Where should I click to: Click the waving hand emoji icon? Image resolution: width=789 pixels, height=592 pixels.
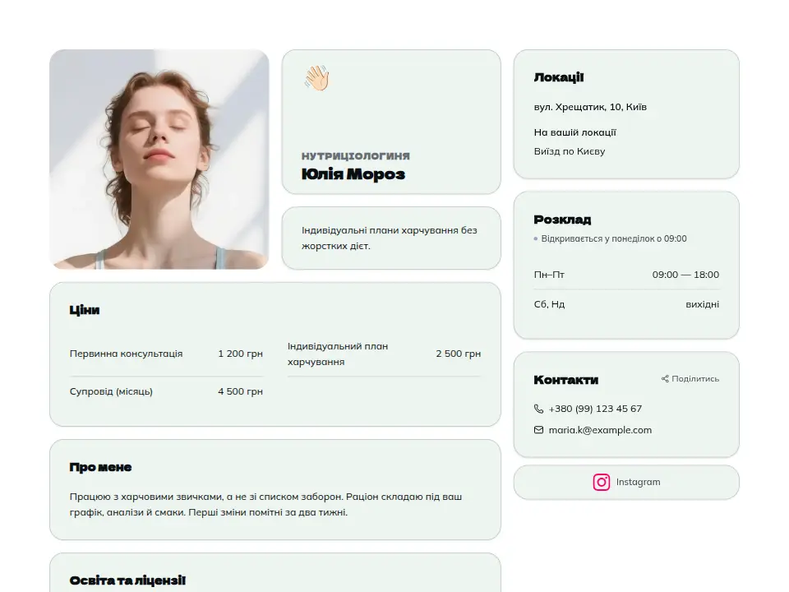click(316, 79)
